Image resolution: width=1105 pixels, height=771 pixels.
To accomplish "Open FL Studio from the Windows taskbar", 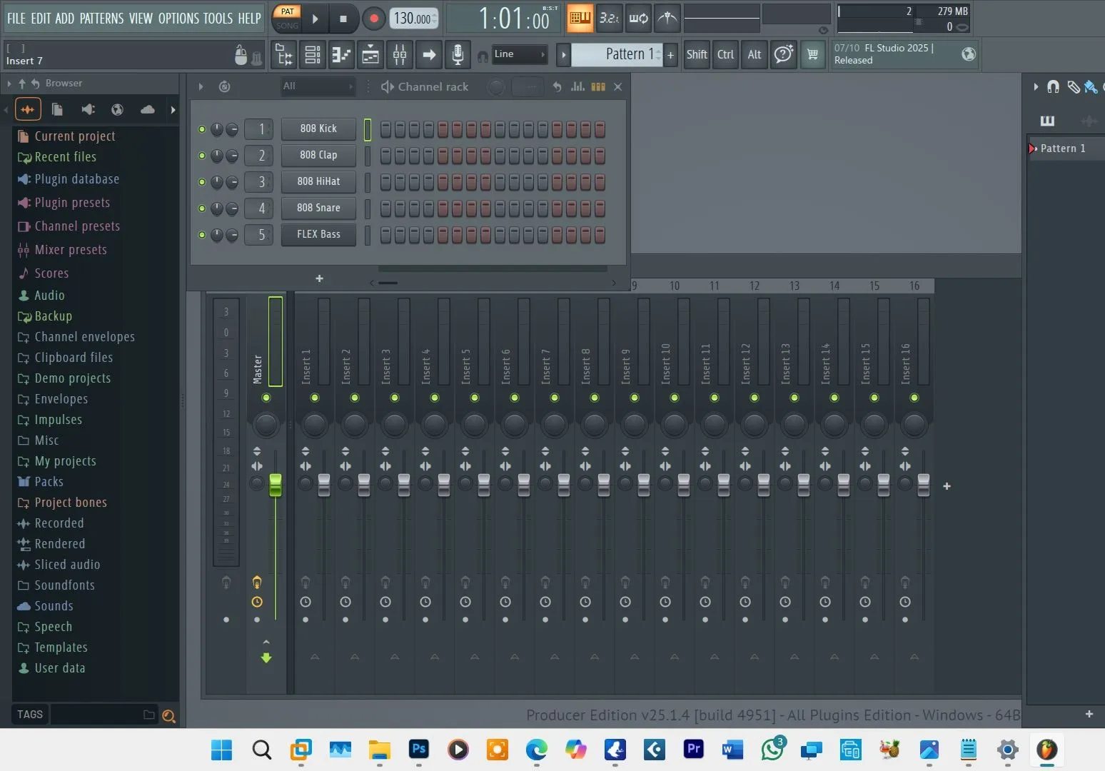I will pyautogui.click(x=1046, y=750).
